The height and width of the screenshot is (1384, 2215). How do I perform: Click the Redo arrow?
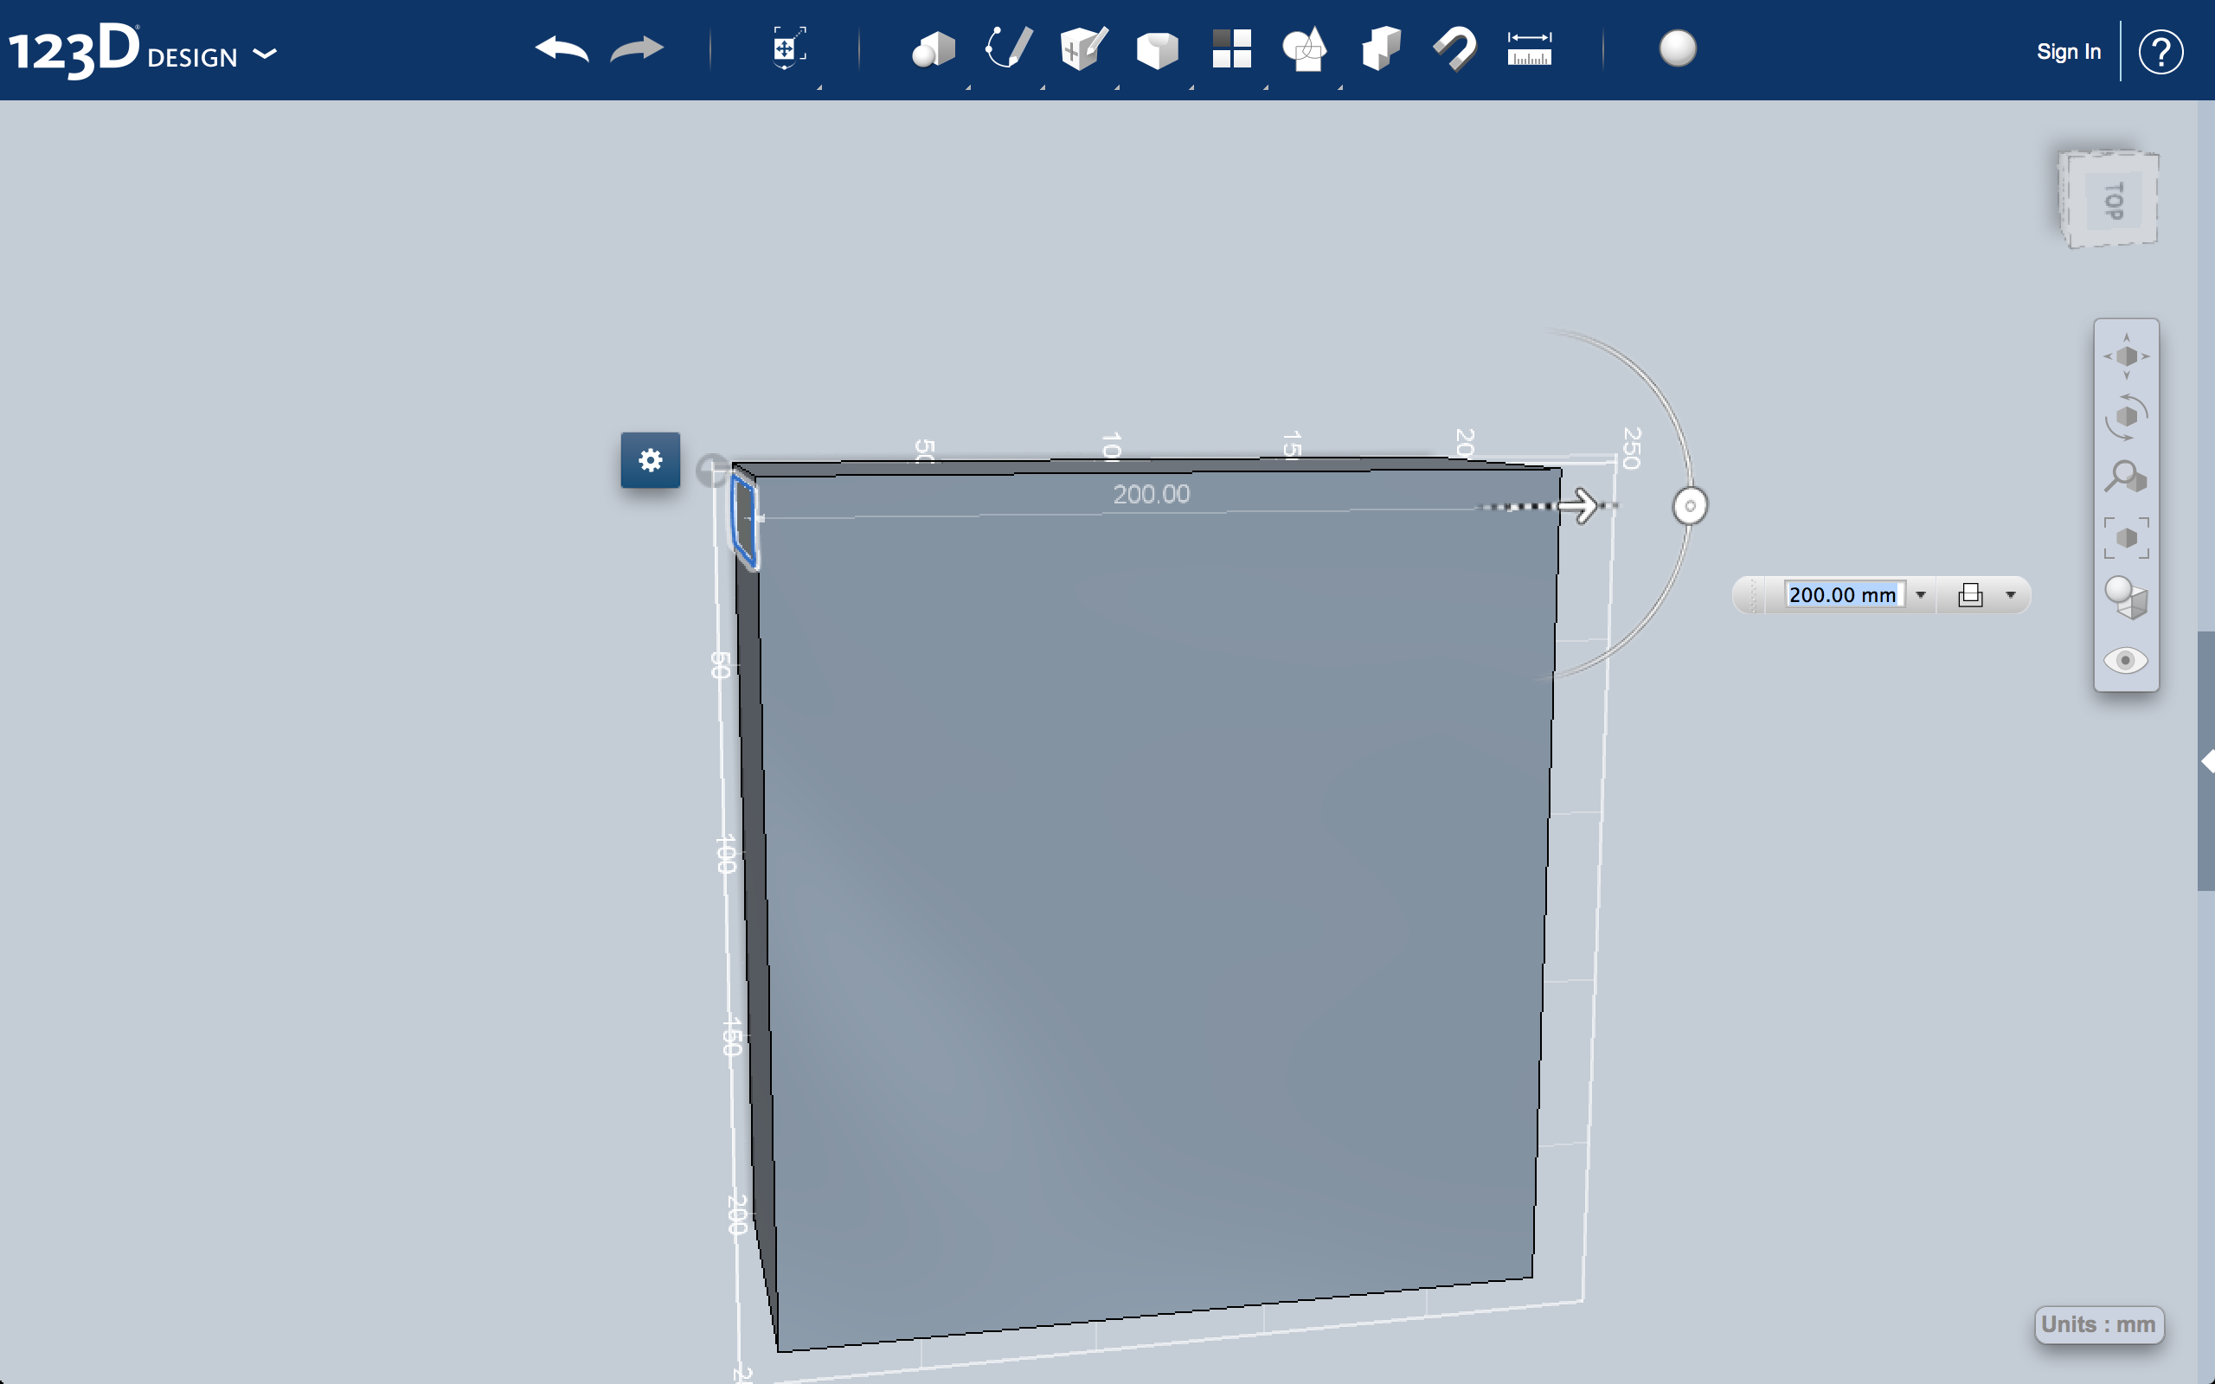(x=636, y=50)
